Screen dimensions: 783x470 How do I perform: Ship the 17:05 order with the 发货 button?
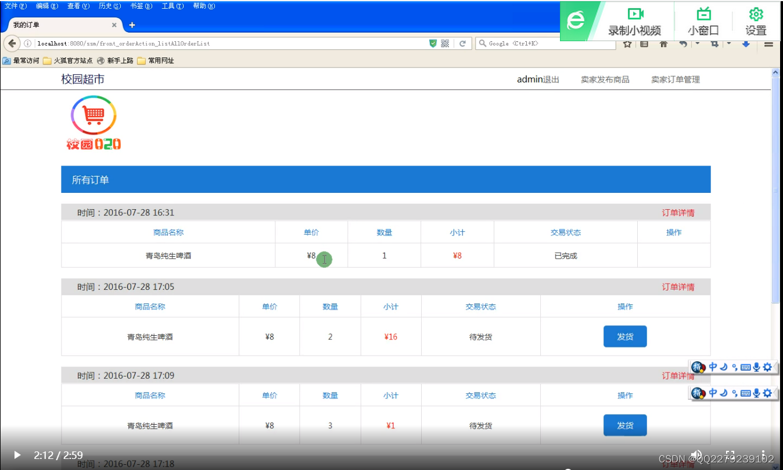[x=625, y=336]
